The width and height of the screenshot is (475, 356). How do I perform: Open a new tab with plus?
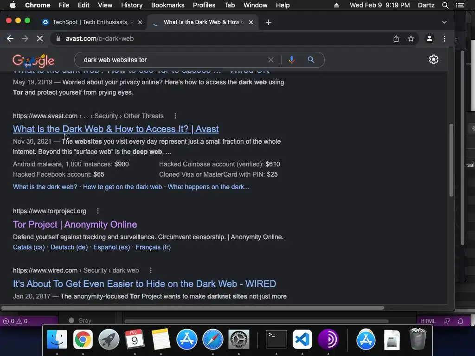[269, 22]
